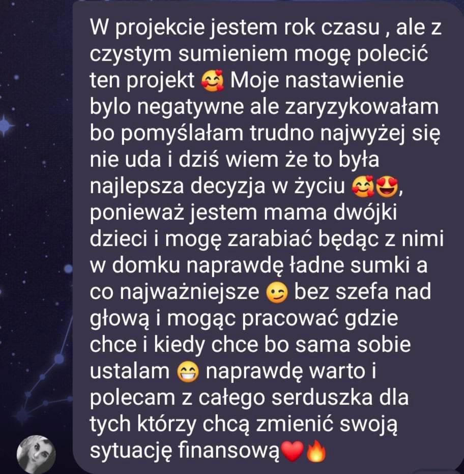The image size is (464, 474).
Task: Click the winking face emoji before 'bez szefa'
Action: click(277, 292)
